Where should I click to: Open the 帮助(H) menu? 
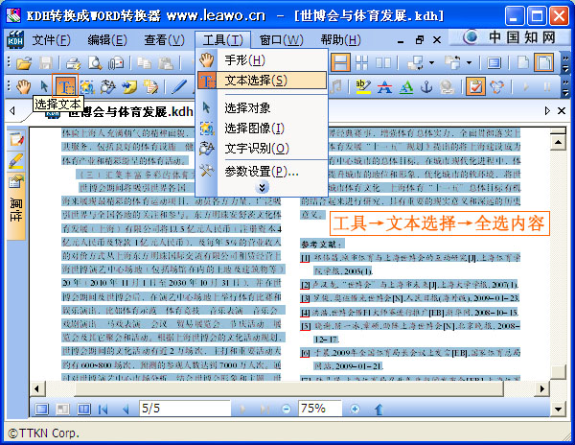(x=340, y=39)
